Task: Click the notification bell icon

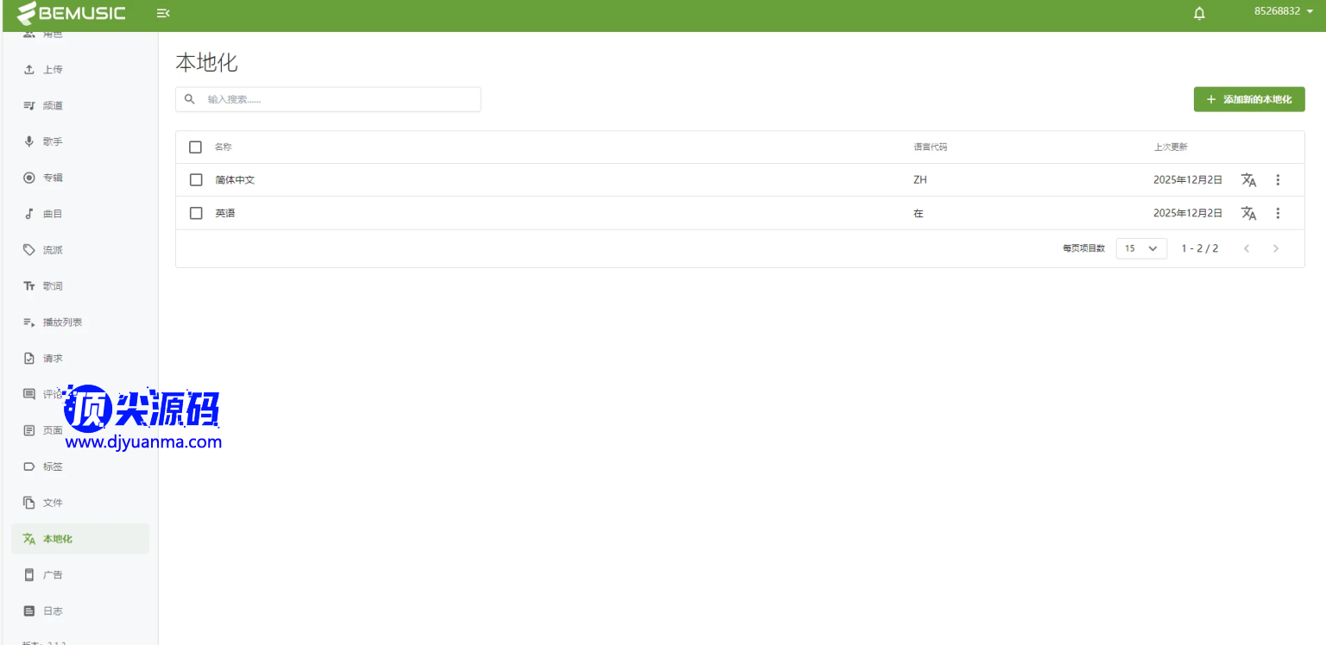Action: point(1199,13)
